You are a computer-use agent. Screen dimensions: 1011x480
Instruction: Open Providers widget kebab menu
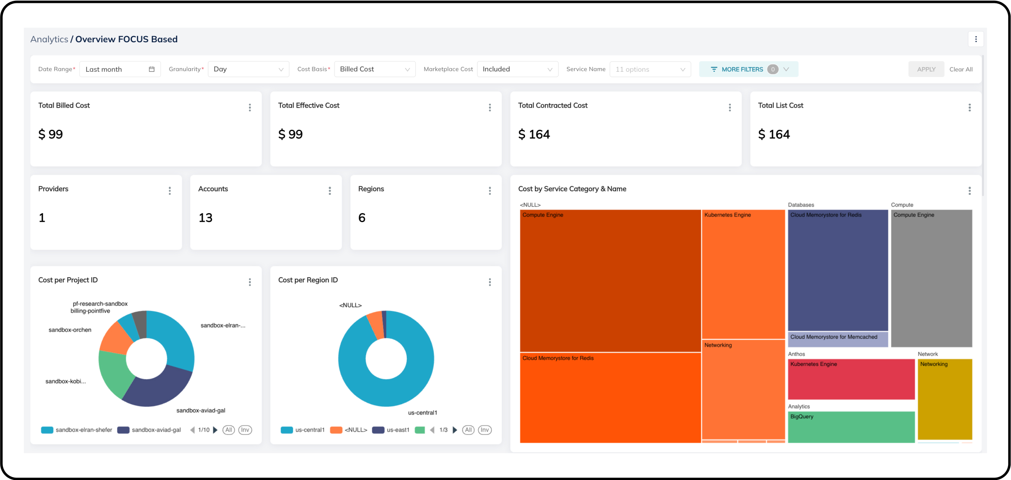tap(170, 191)
